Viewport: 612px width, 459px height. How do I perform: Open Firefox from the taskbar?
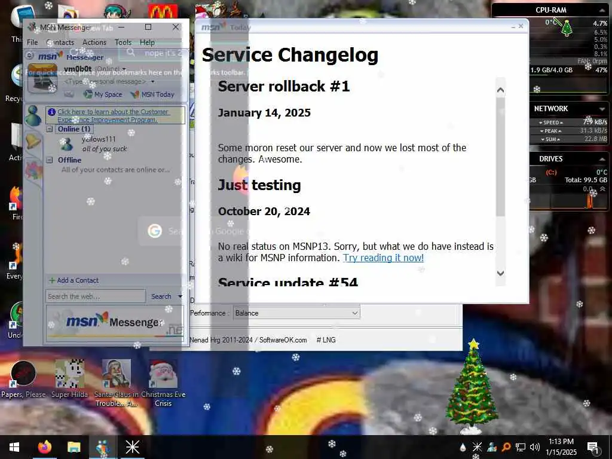(x=45, y=447)
